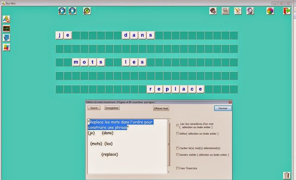
Task: Click the Enregistrer button
Action: [112, 108]
